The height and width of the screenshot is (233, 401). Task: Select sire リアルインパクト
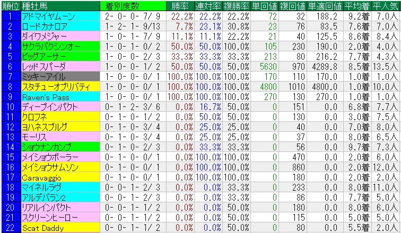pos(60,208)
